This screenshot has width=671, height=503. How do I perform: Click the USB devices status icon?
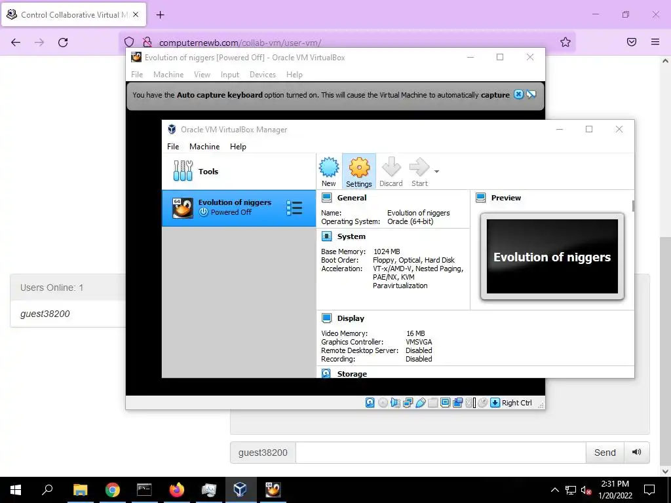pos(420,403)
